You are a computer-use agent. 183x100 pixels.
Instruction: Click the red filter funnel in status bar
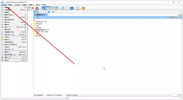(180, 95)
